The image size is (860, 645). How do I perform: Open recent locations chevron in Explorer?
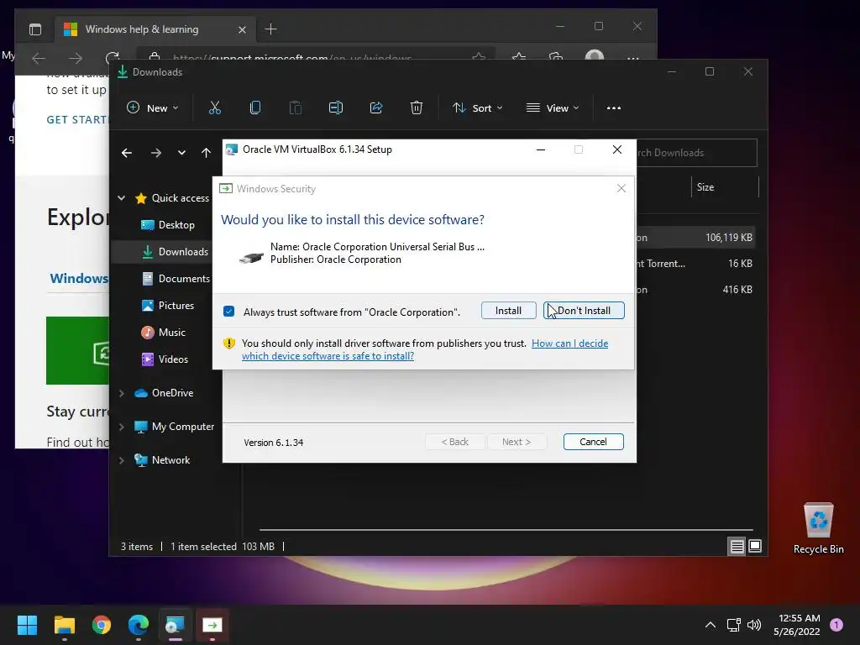pyautogui.click(x=181, y=153)
